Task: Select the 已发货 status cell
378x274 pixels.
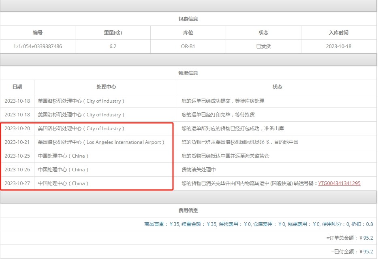Action: coord(263,46)
